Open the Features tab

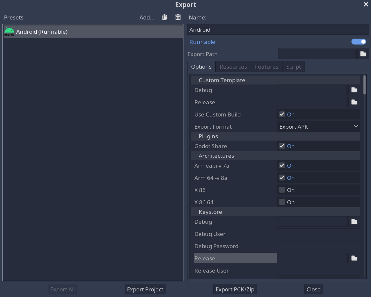(x=267, y=66)
